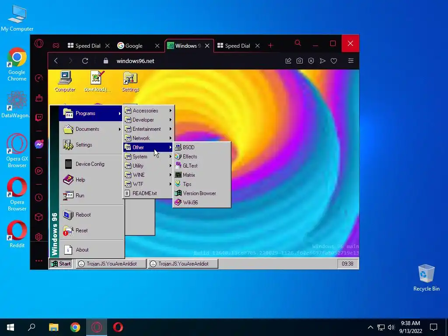This screenshot has width=448, height=336.
Task: Expand the Utility submenu
Action: 149,166
